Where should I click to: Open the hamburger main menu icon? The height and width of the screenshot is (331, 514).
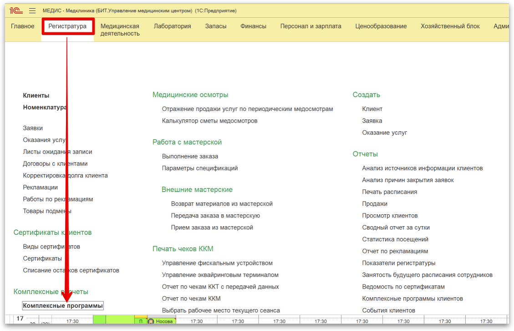(32, 11)
